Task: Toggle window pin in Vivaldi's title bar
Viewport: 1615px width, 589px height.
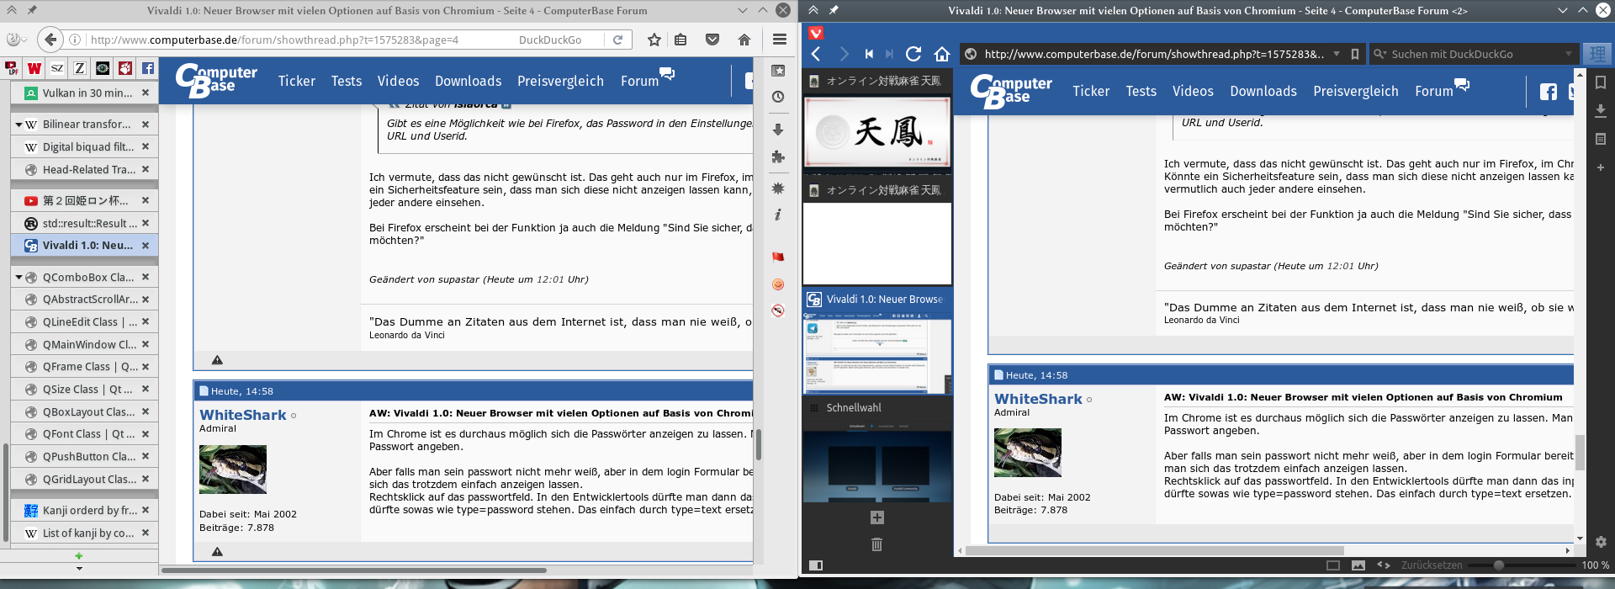Action: 834,10
